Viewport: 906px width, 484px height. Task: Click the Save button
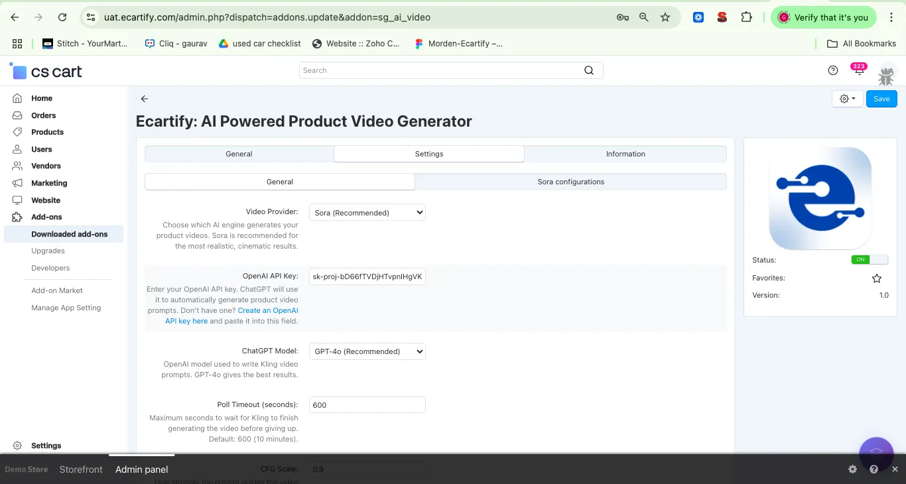881,99
